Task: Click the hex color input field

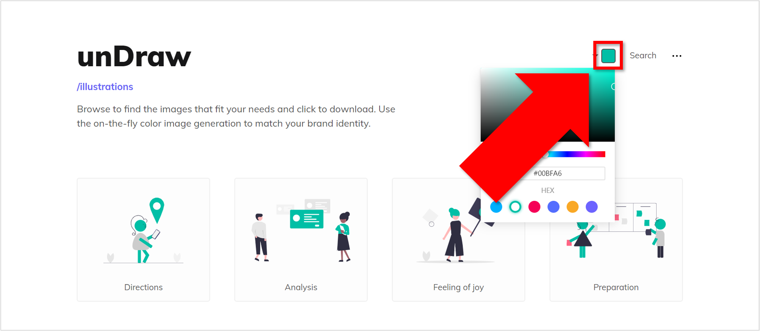Action: (x=565, y=173)
